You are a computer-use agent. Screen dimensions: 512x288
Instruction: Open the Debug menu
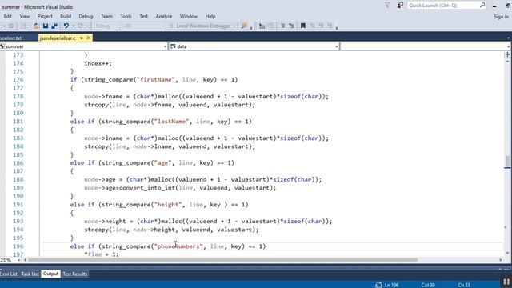[x=86, y=16]
